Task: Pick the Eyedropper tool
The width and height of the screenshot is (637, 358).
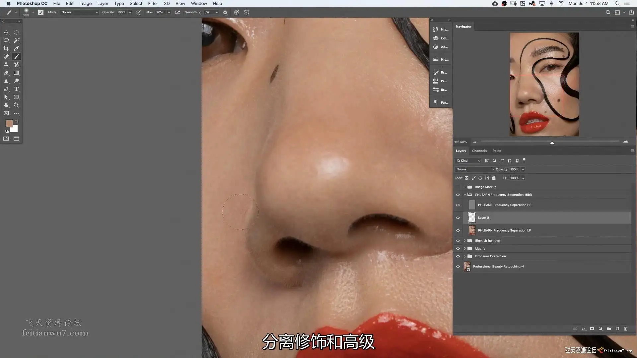Action: tap(16, 48)
